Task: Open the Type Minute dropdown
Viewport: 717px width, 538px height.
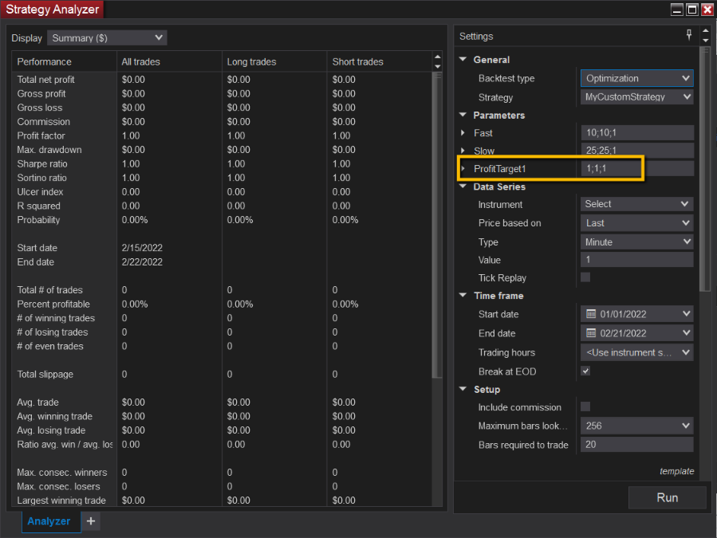Action: (637, 242)
